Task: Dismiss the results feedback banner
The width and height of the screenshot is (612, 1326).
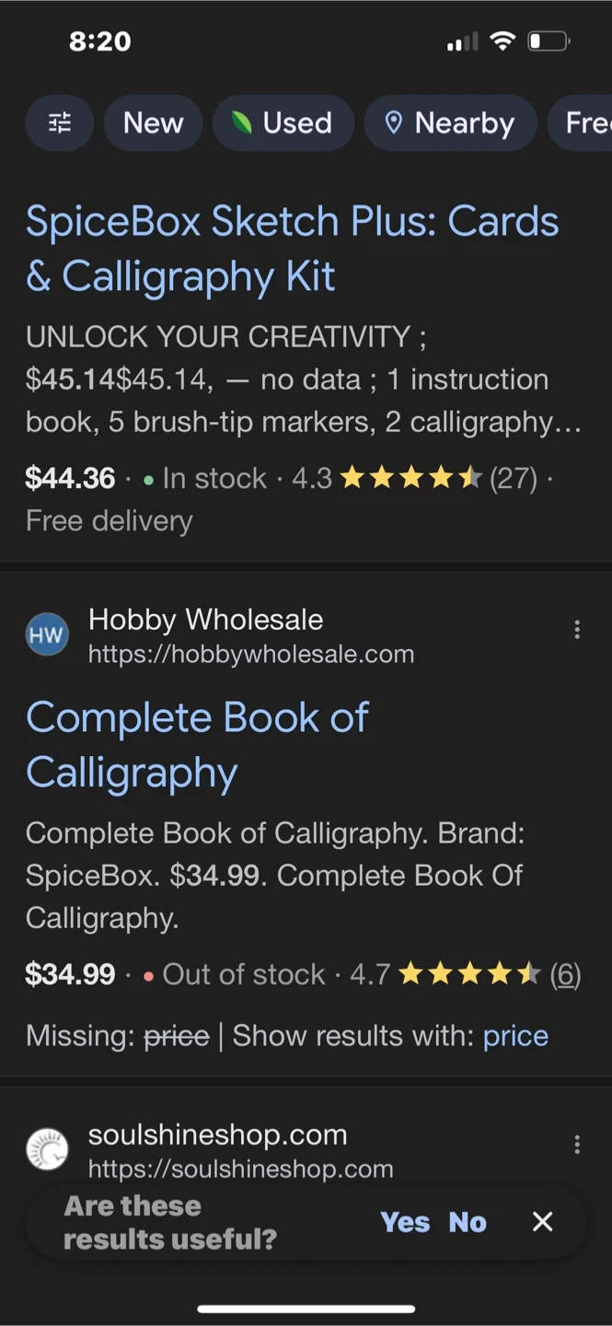Action: (x=543, y=1222)
